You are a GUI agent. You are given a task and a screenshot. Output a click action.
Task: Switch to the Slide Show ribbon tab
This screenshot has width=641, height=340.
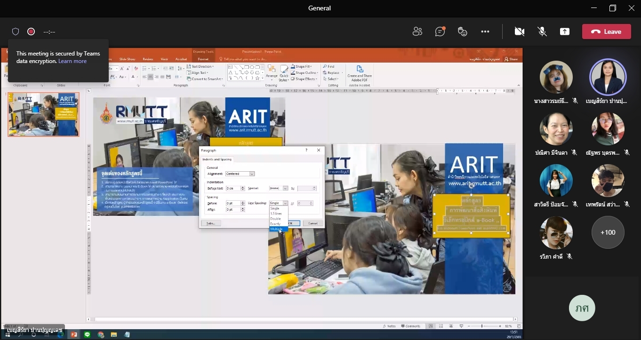point(127,59)
